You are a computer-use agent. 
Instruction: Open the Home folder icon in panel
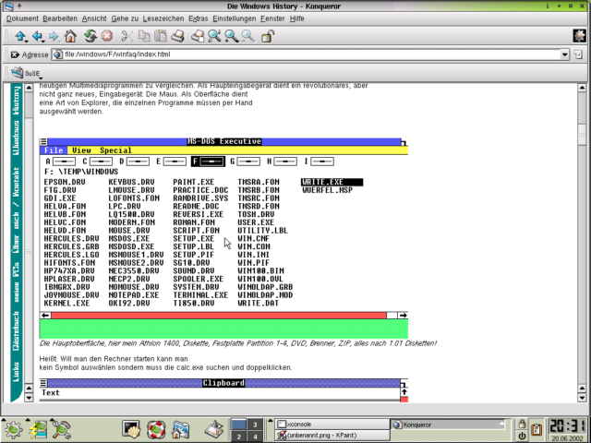(x=181, y=430)
